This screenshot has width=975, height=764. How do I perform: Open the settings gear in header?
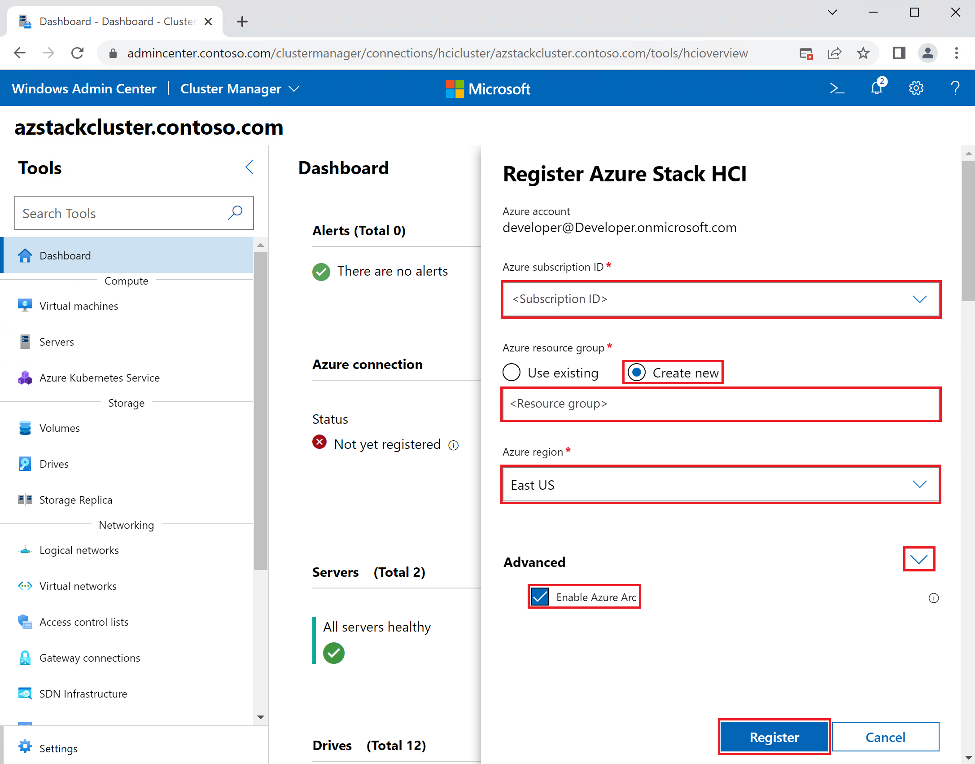916,88
